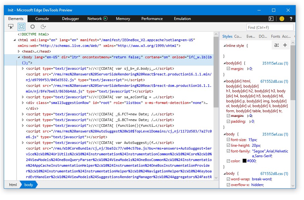Open 671552d8.css link for body[dir] html rule

tap(274, 81)
